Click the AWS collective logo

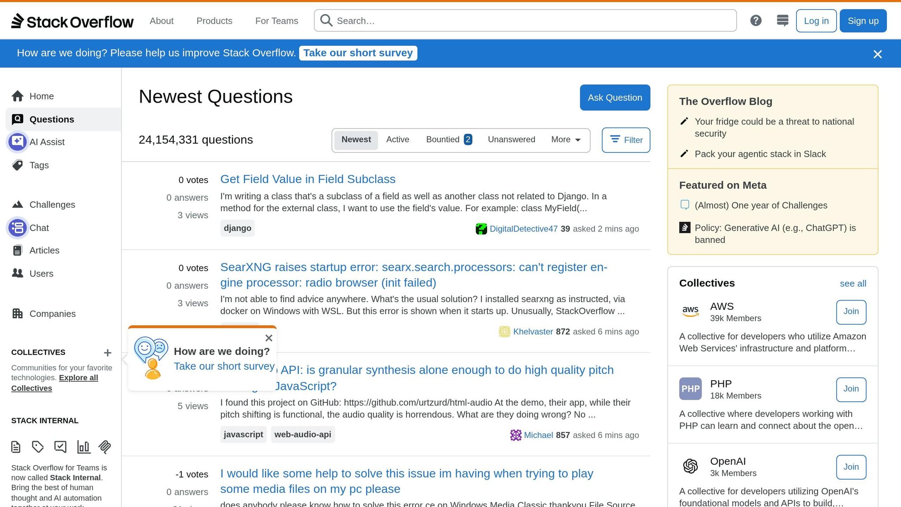pyautogui.click(x=690, y=312)
